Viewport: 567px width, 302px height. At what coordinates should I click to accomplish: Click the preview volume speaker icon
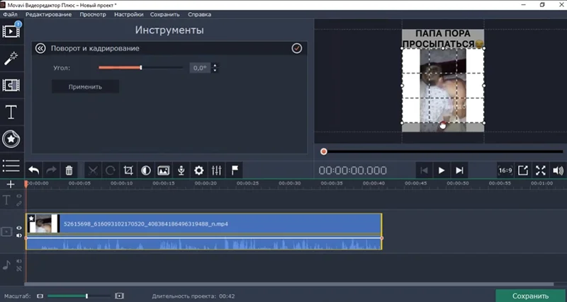pyautogui.click(x=558, y=170)
